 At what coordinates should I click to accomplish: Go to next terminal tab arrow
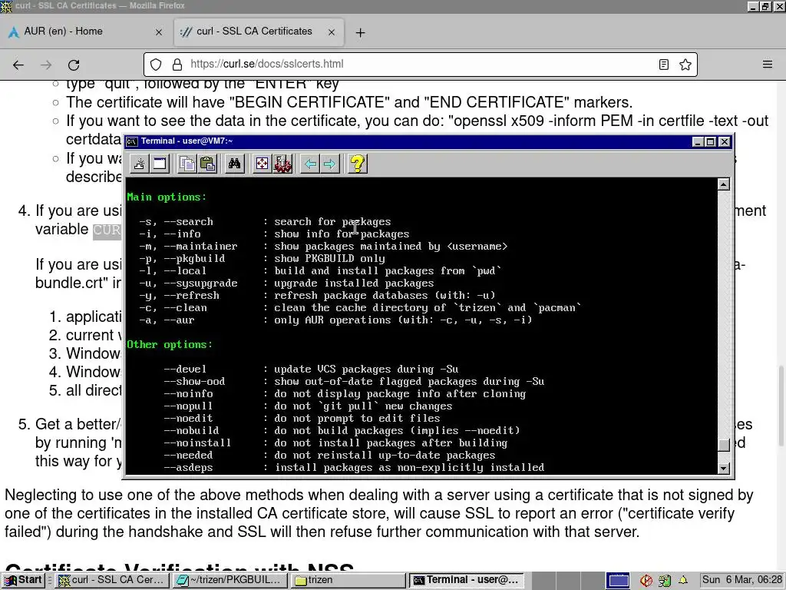pos(329,164)
